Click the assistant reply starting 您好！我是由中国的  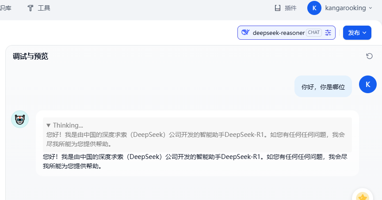[195, 161]
